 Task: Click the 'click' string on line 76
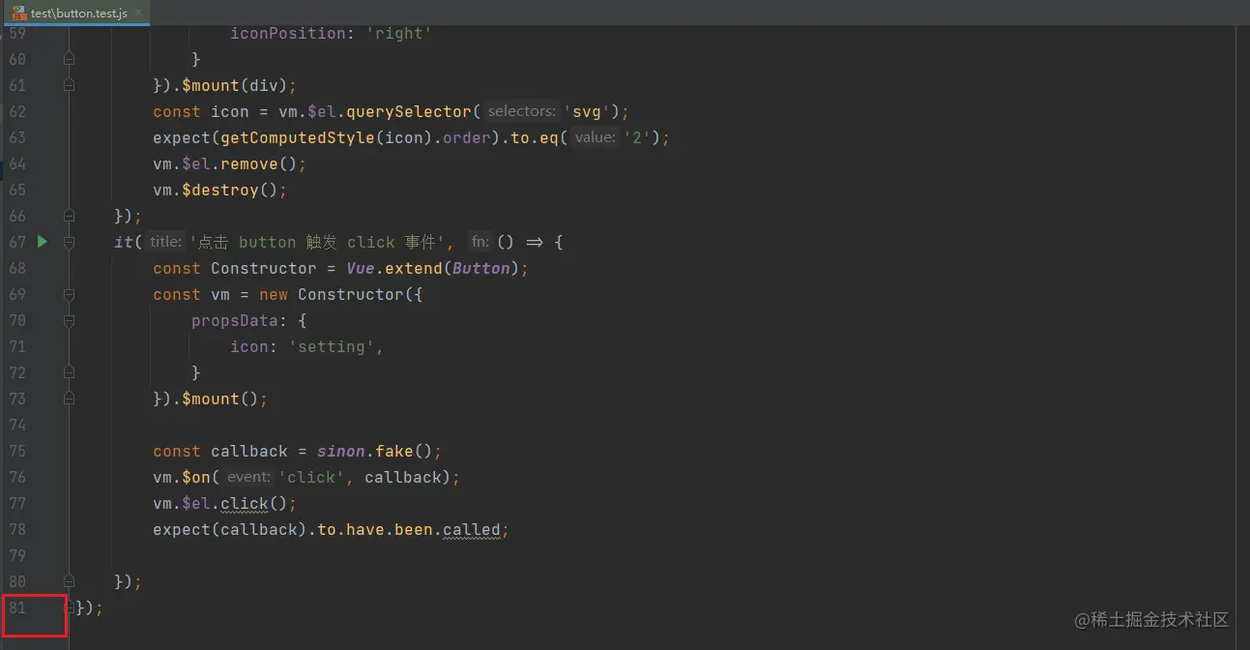pos(312,477)
